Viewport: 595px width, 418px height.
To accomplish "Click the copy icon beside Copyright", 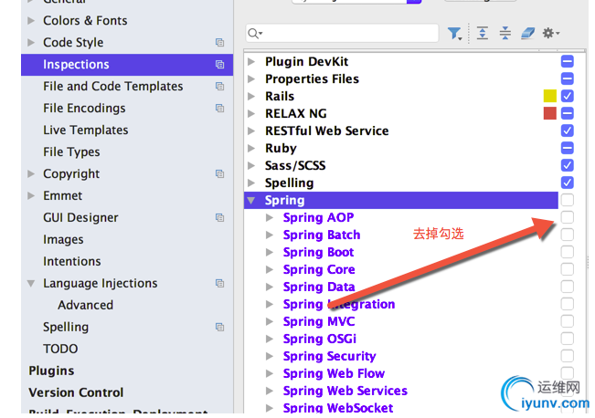I will [219, 174].
